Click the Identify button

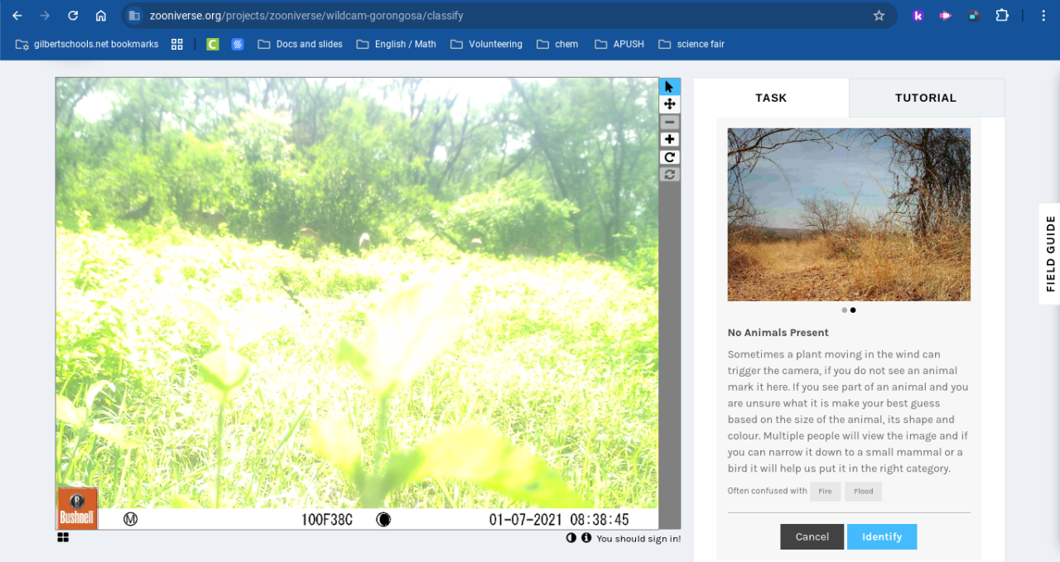[882, 536]
